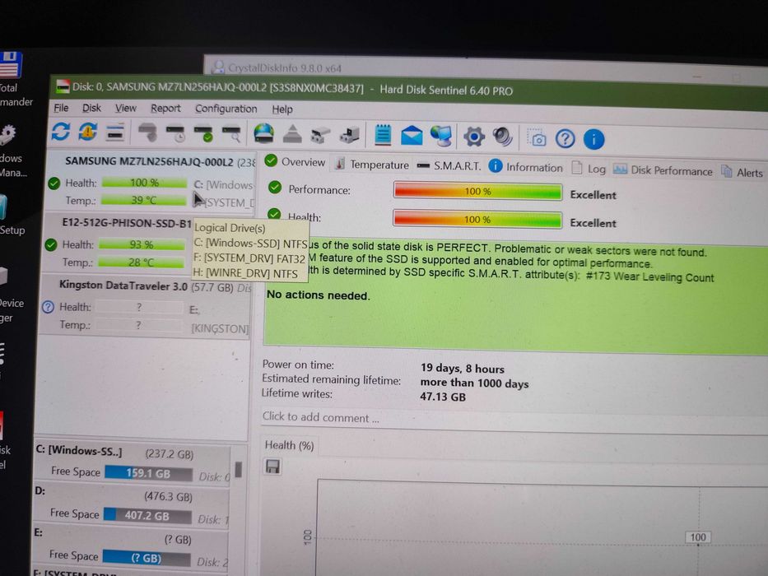Click the Performance 100 % gradient bar
768x576 pixels.
[x=477, y=191]
